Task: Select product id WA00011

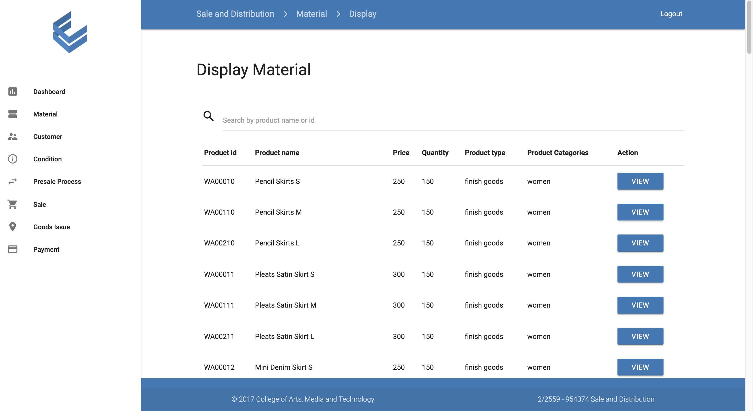Action: click(219, 274)
